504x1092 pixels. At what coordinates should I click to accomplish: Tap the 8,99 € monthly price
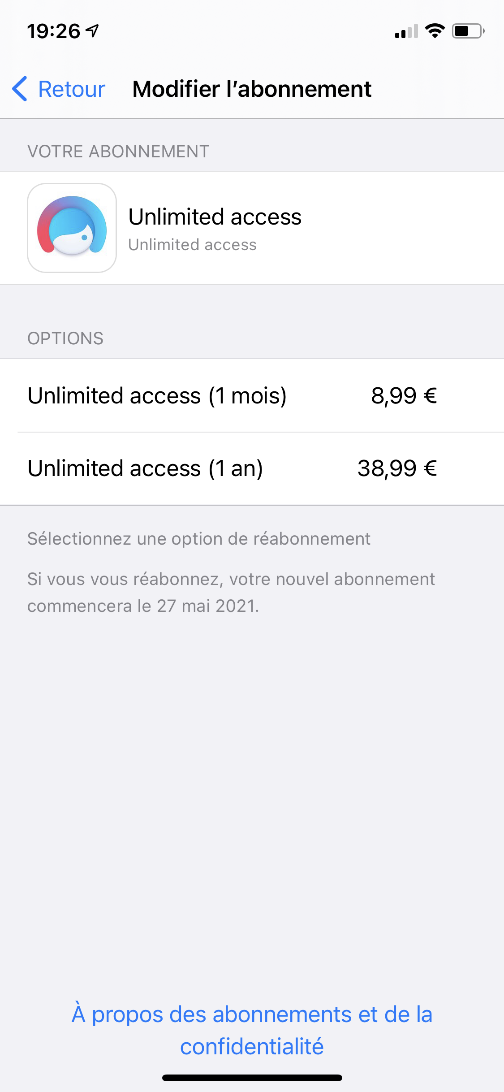404,395
